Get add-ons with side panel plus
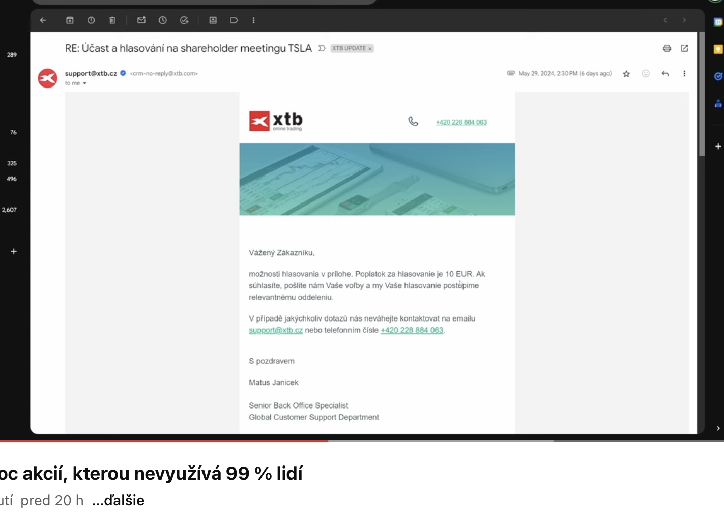Image resolution: width=724 pixels, height=524 pixels. 718,147
